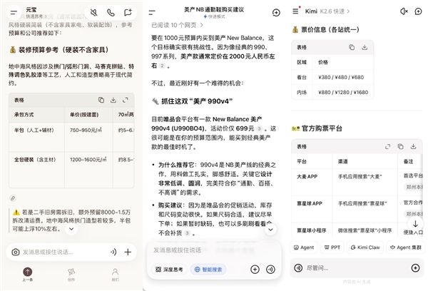The height and width of the screenshot is (291, 428).
Task: Start new chat in Kimi header
Action: click(418, 11)
